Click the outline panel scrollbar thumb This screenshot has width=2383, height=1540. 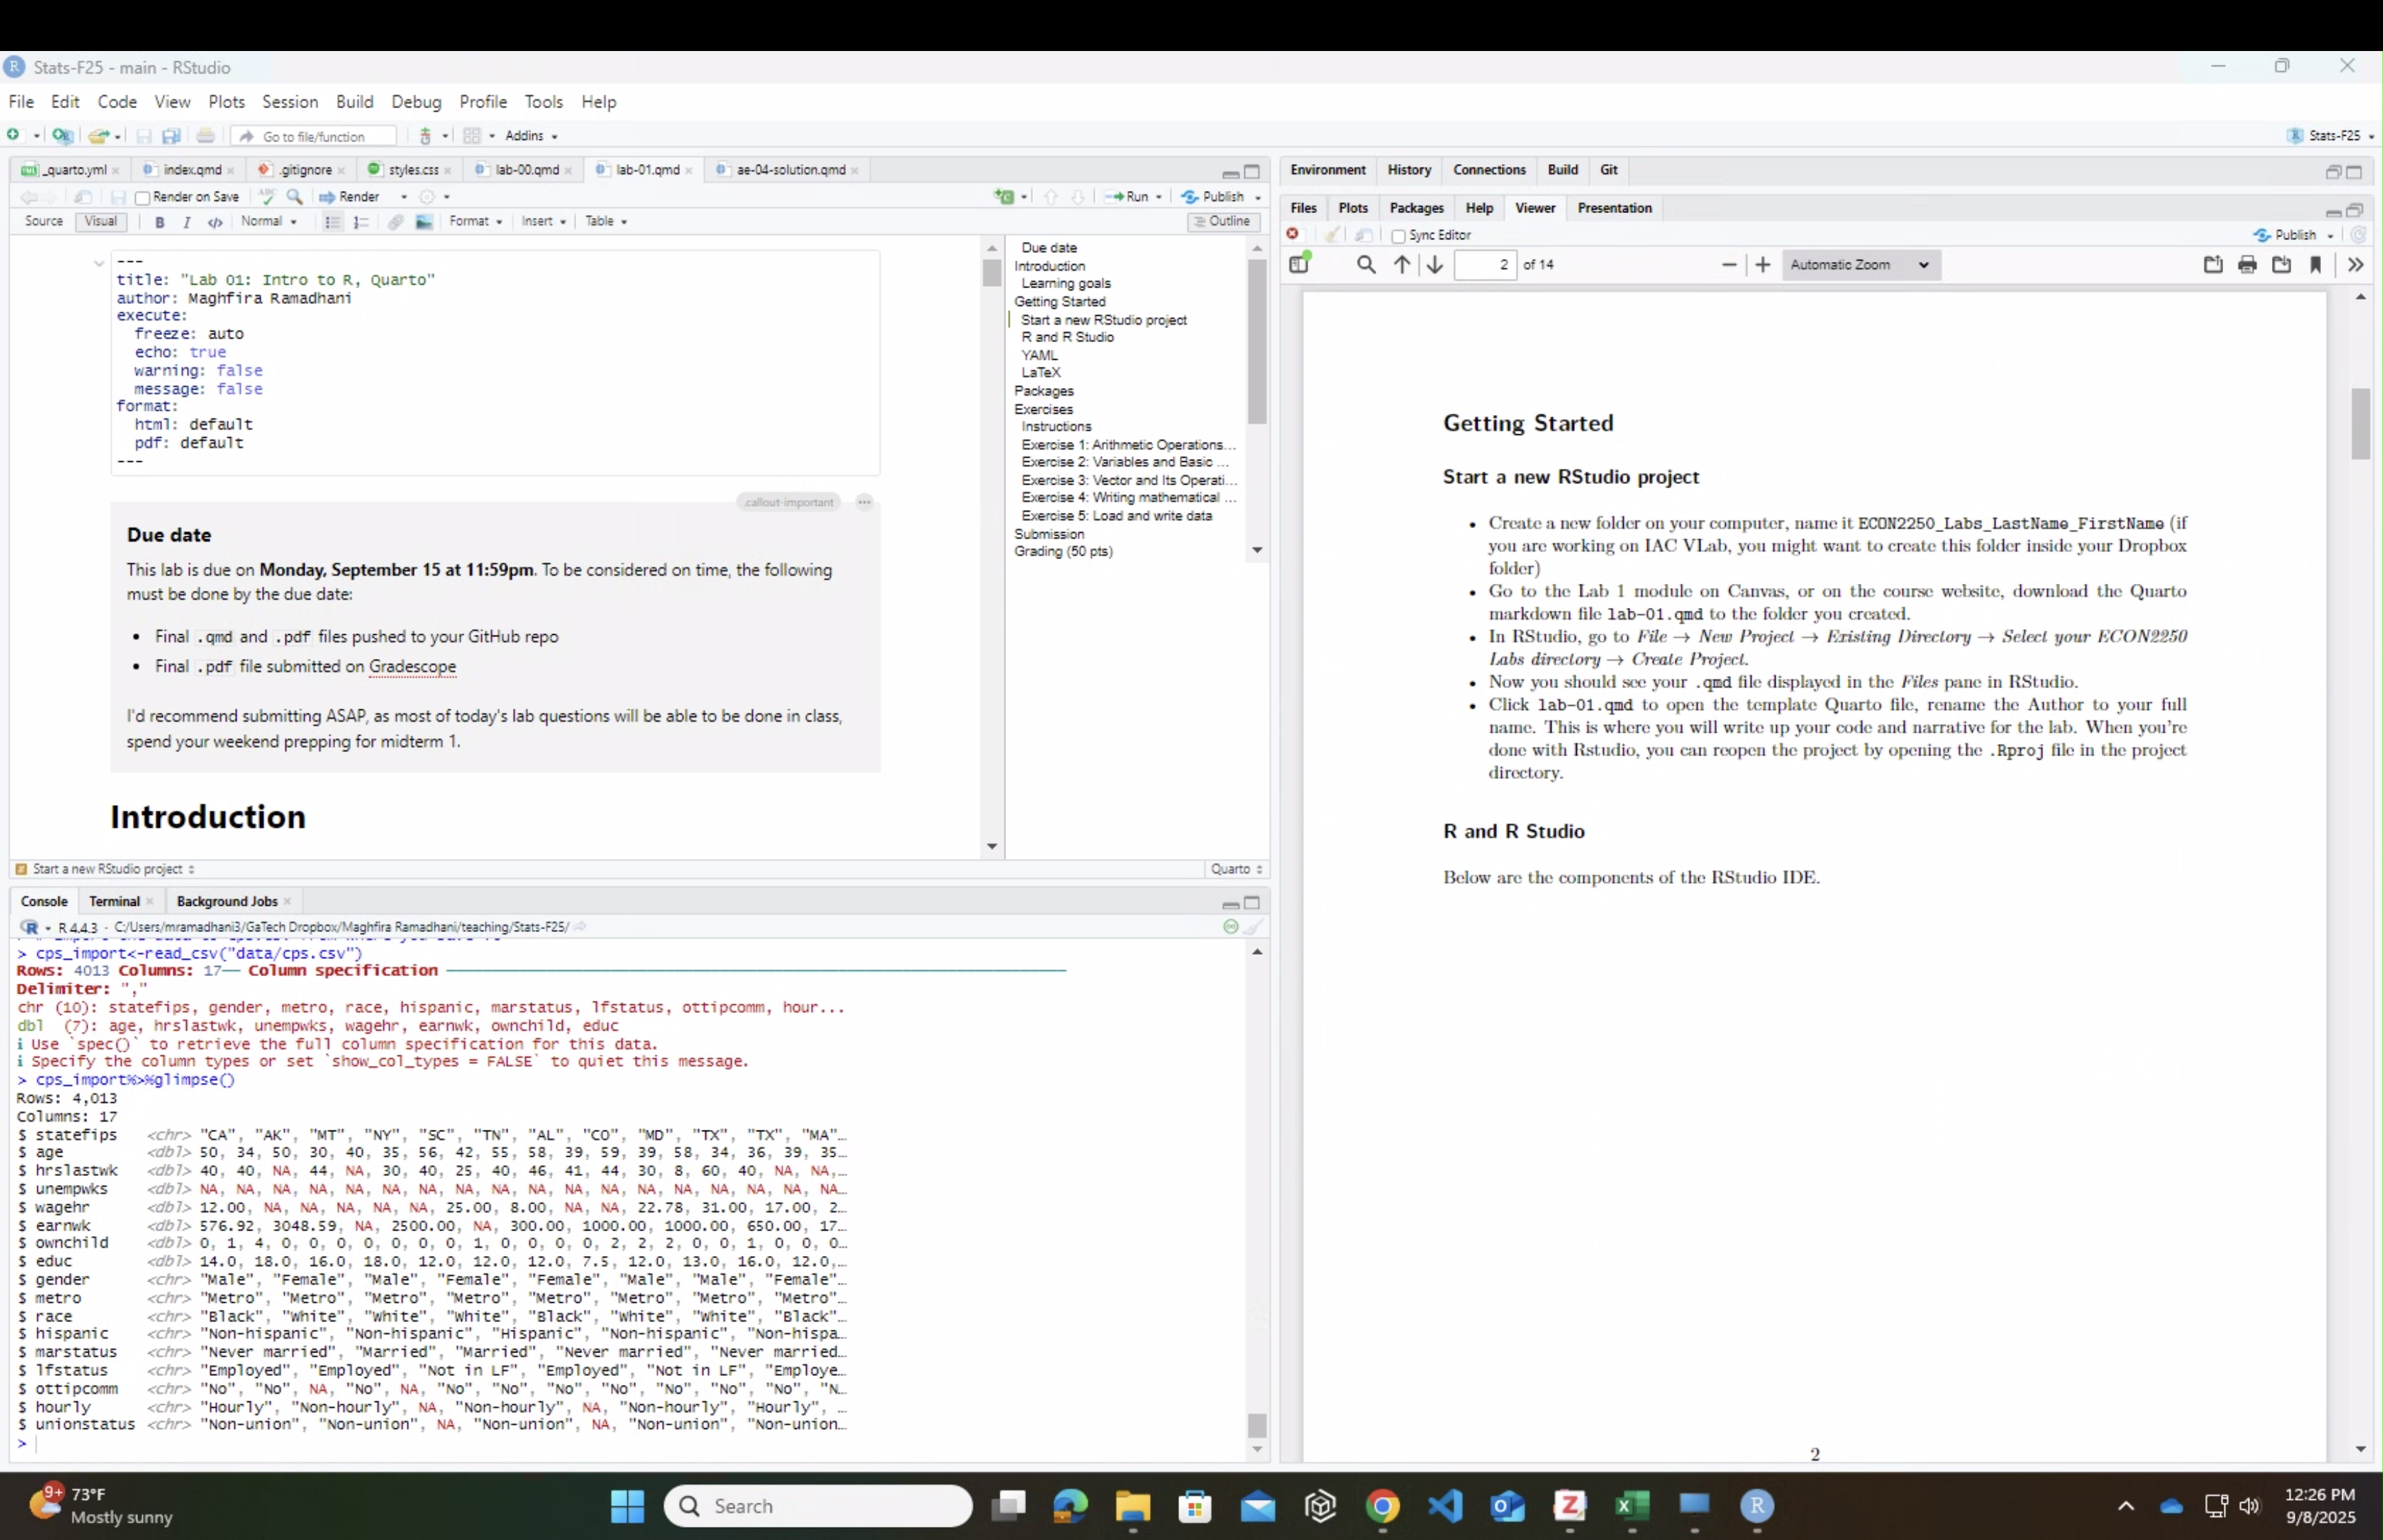[x=1257, y=341]
